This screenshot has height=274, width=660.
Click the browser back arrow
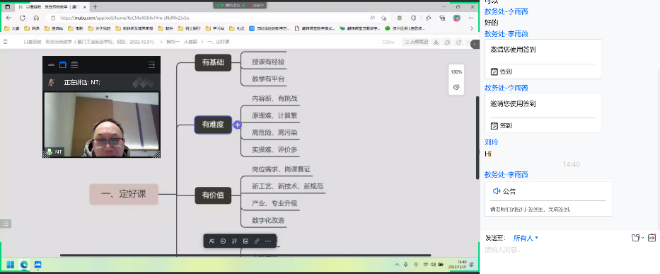(8, 18)
